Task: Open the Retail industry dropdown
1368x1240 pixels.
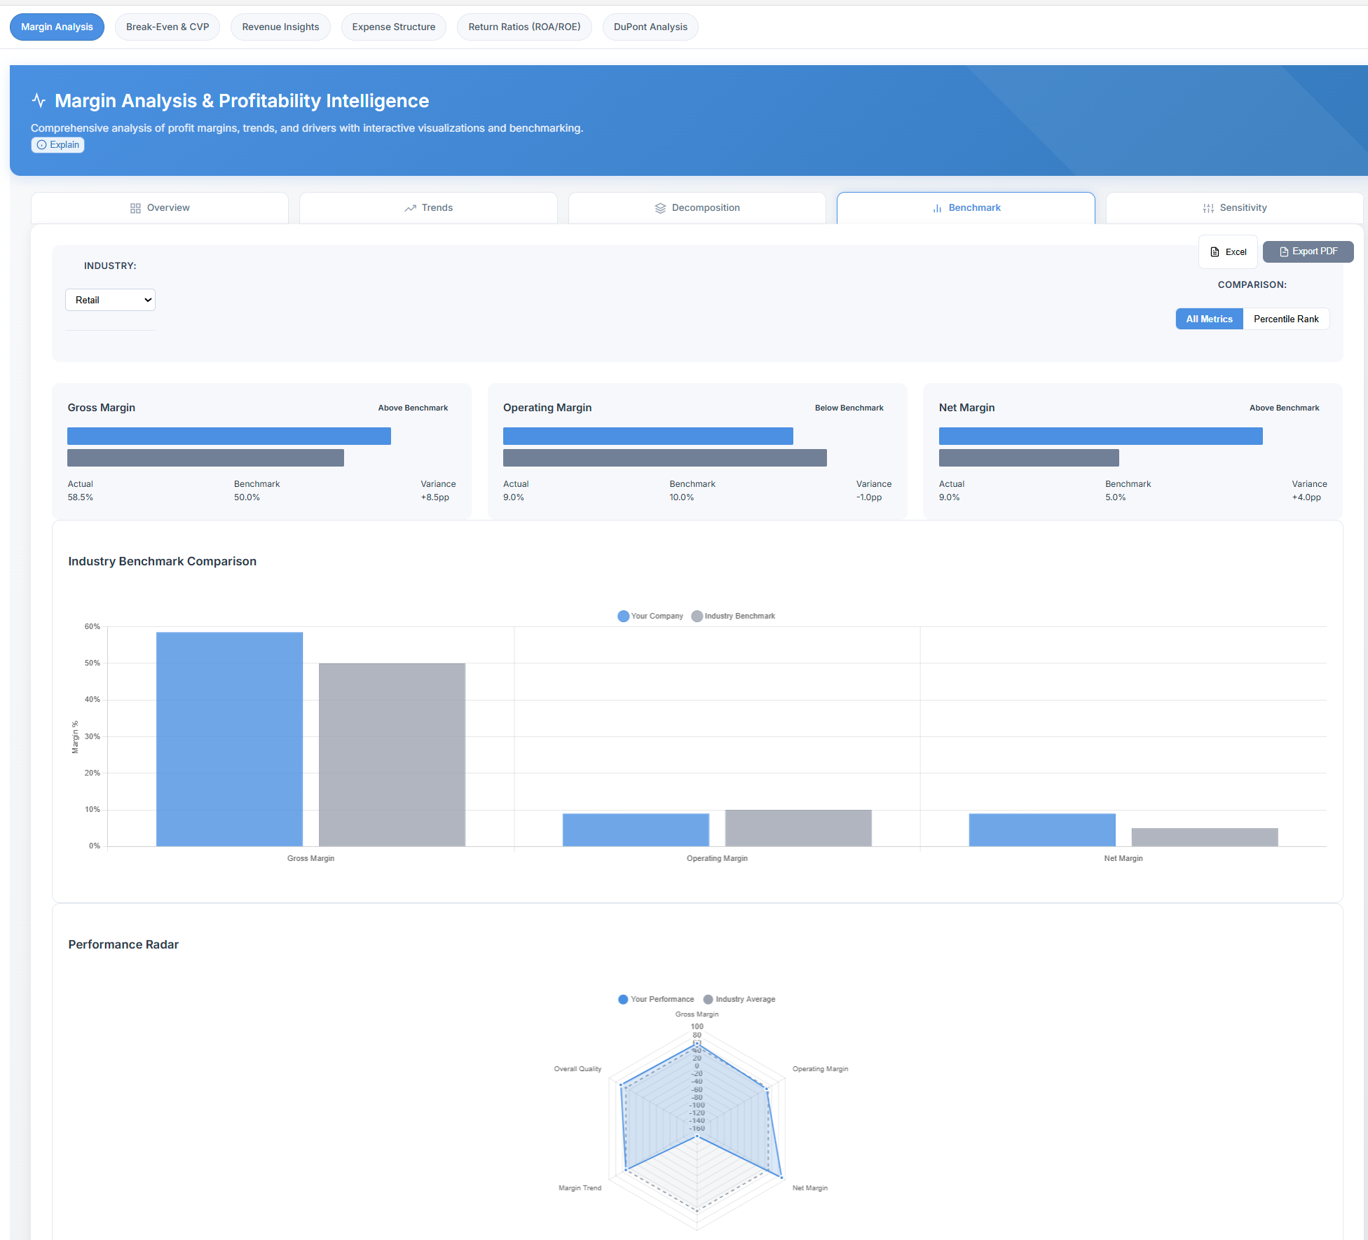Action: [x=110, y=300]
